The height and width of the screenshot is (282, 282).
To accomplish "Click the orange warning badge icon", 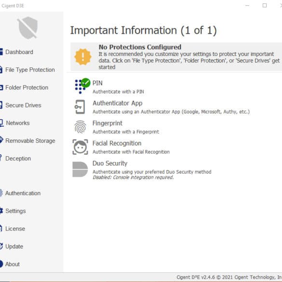I will coord(83,57).
